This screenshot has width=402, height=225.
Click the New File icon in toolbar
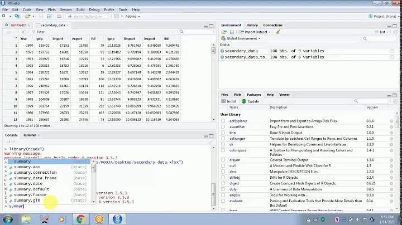coord(3,16)
